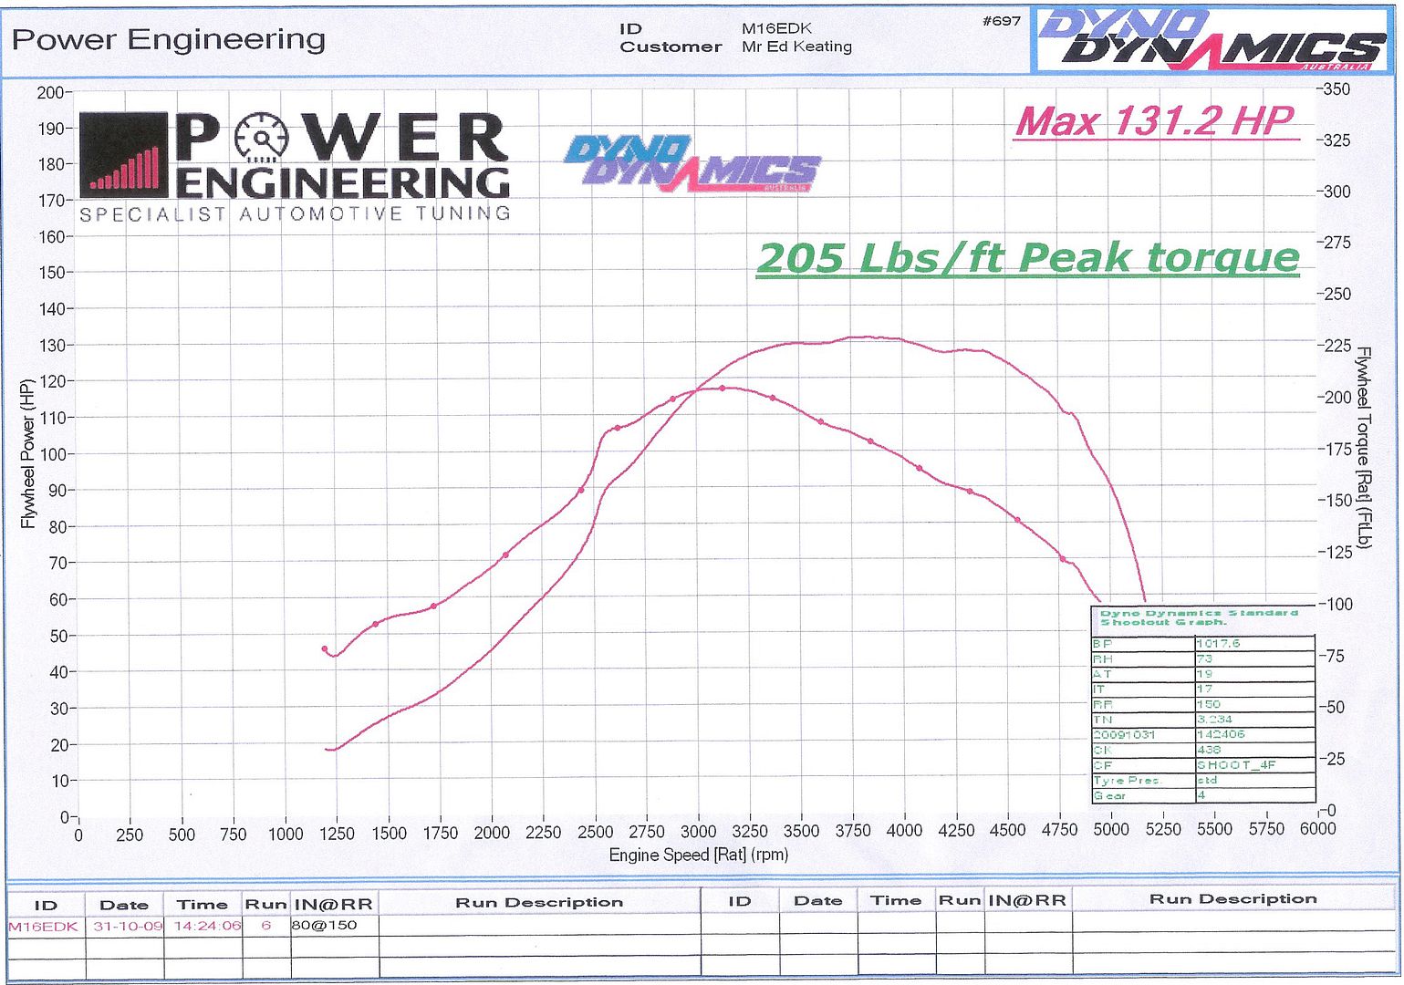
Task: Click the time code '142406' in the shootout box
Action: pos(1221,734)
